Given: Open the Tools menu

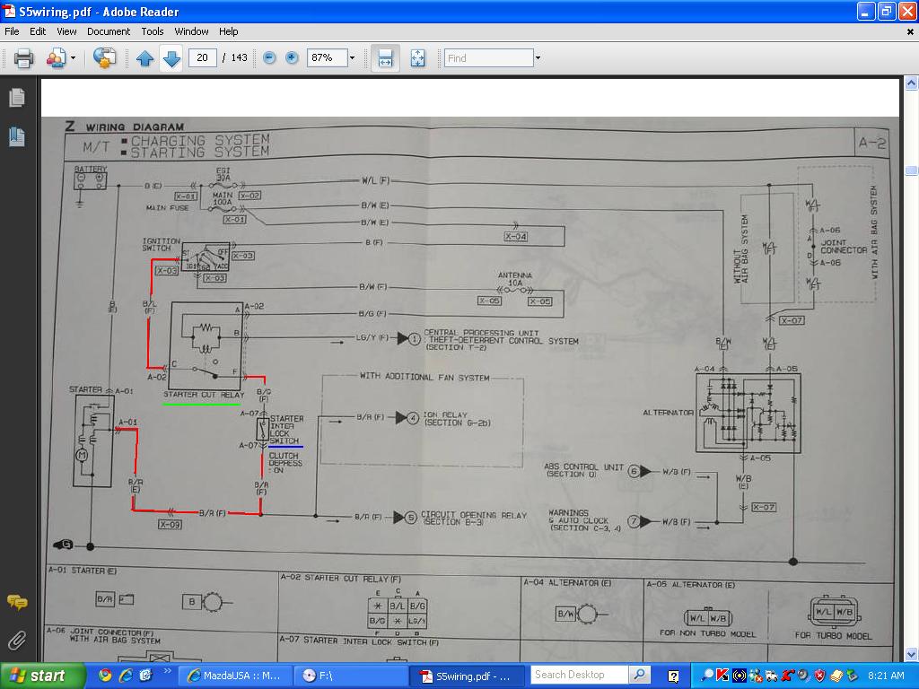Looking at the screenshot, I should point(153,31).
